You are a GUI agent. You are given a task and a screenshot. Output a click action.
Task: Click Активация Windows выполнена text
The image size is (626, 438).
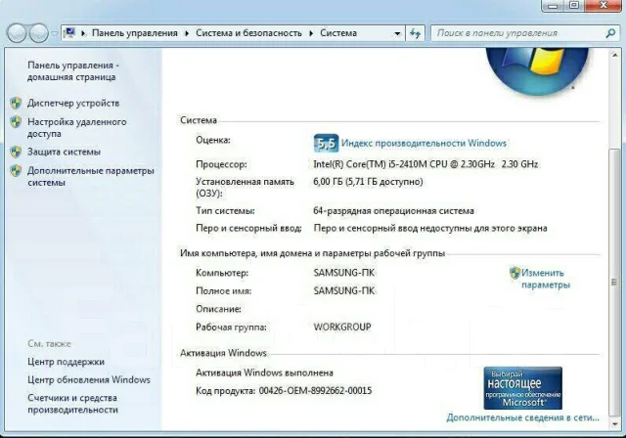tap(264, 372)
